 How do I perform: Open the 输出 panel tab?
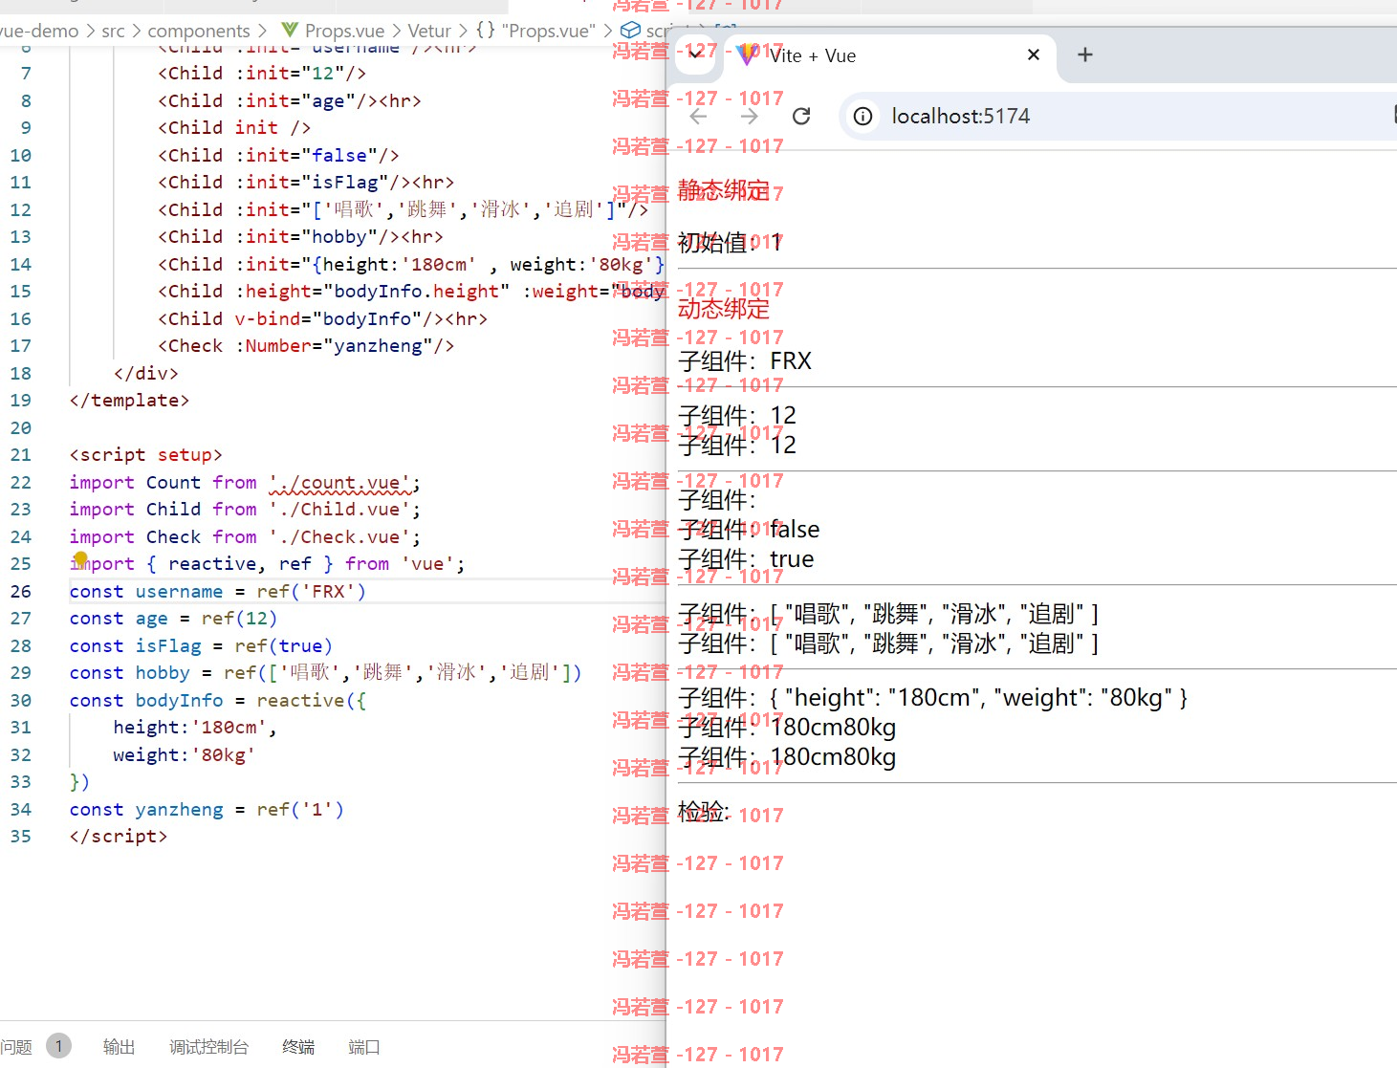point(119,1047)
